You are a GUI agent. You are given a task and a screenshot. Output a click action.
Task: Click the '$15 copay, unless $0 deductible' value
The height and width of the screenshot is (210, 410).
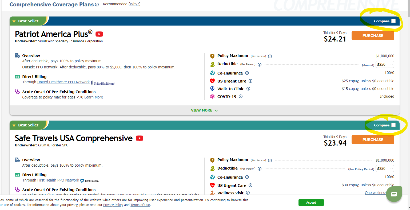pos(368,89)
